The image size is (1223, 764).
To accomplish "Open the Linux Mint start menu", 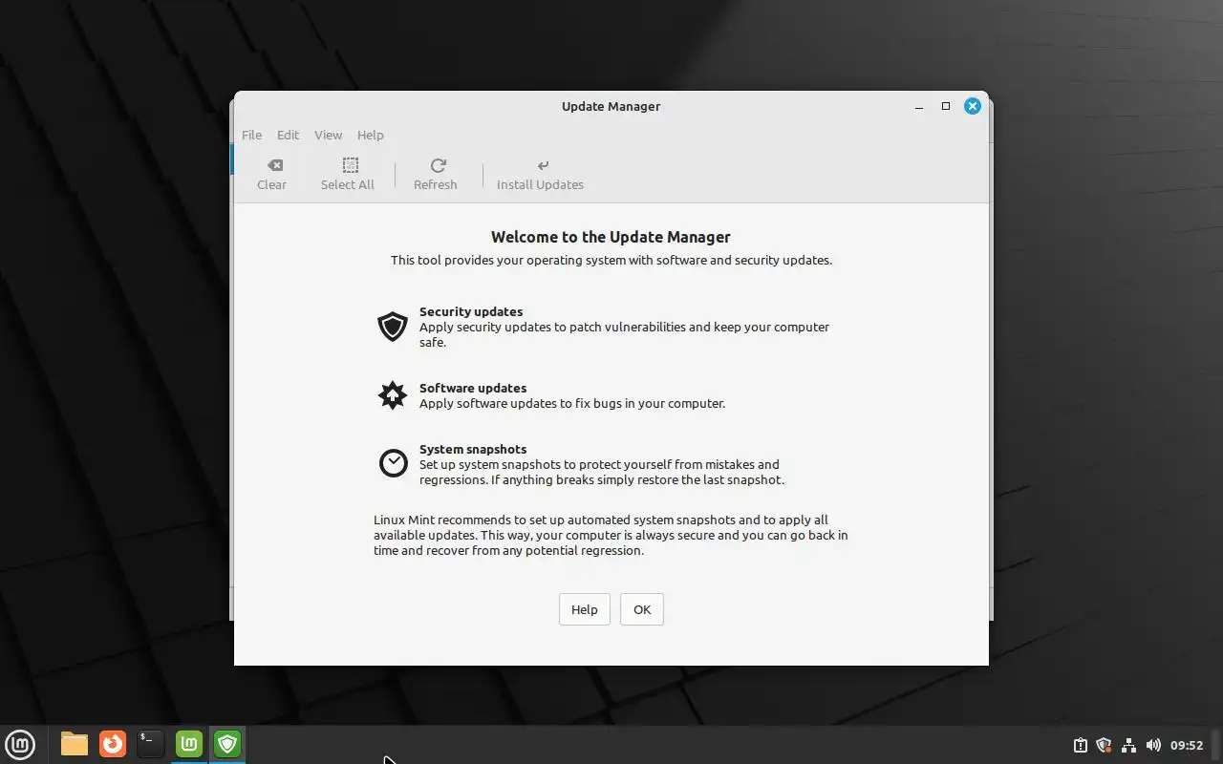I will [20, 744].
